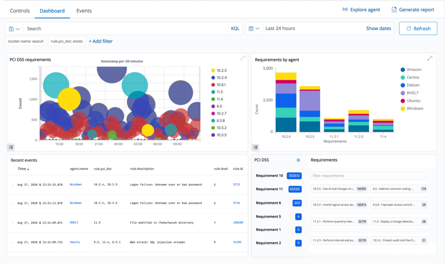Switch to the Controls tab

pyautogui.click(x=20, y=10)
